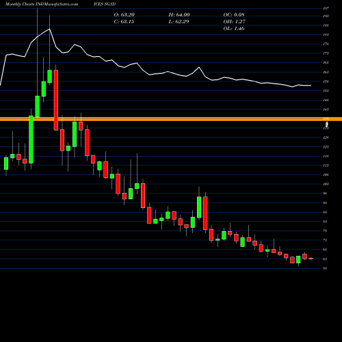Click the 'OC: 0.08' reading

(234, 14)
